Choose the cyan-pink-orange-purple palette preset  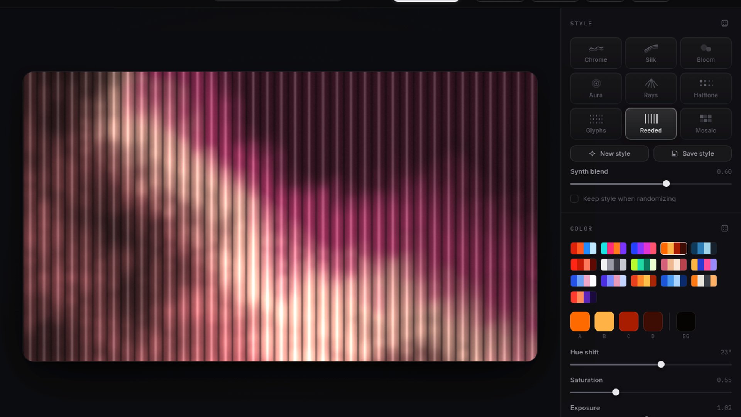tap(613, 248)
